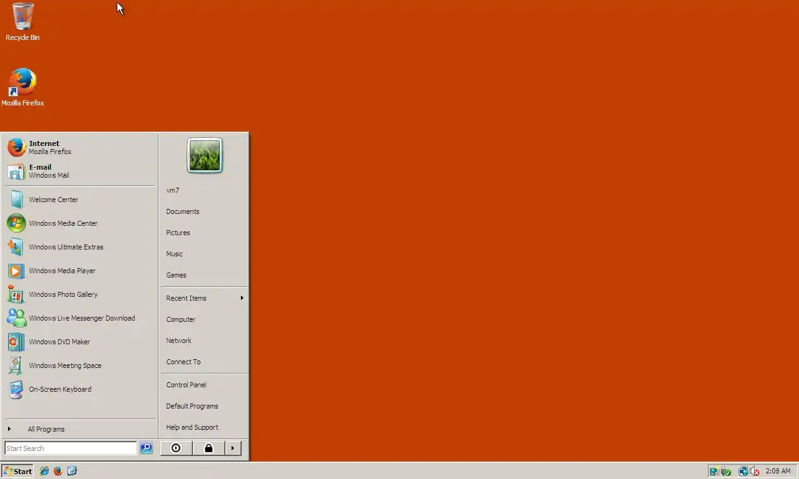Open Default Programs

pyautogui.click(x=204, y=406)
